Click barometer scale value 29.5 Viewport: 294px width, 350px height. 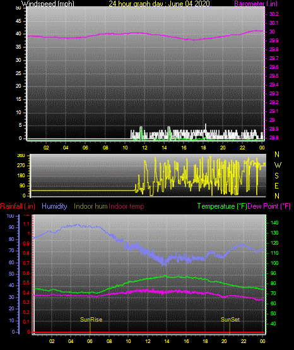click(274, 76)
